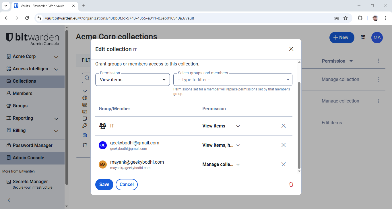Open the password key icon in the address bar

point(336,18)
